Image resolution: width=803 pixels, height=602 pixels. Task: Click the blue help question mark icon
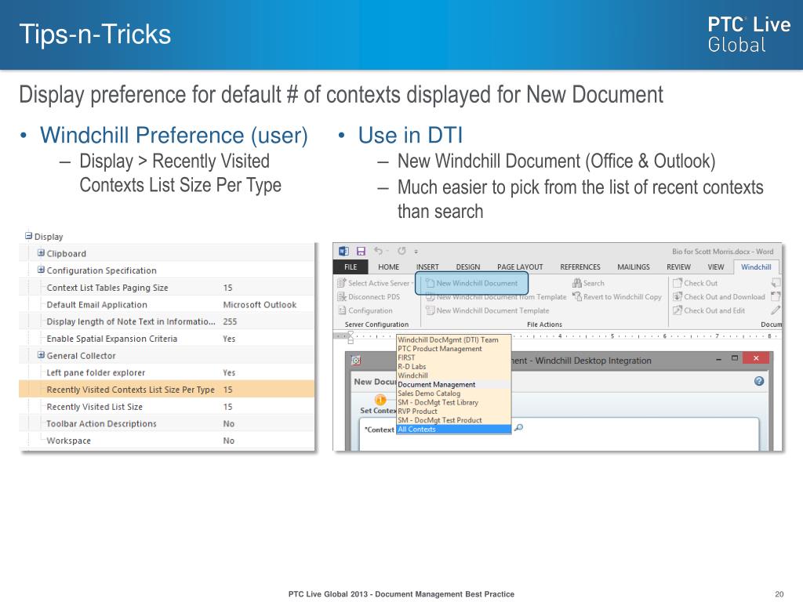(759, 381)
